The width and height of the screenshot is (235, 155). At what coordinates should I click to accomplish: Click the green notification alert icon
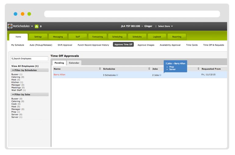(x=37, y=26)
